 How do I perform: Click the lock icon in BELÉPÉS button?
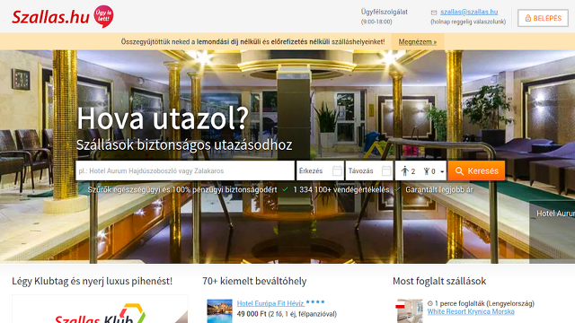(x=528, y=18)
